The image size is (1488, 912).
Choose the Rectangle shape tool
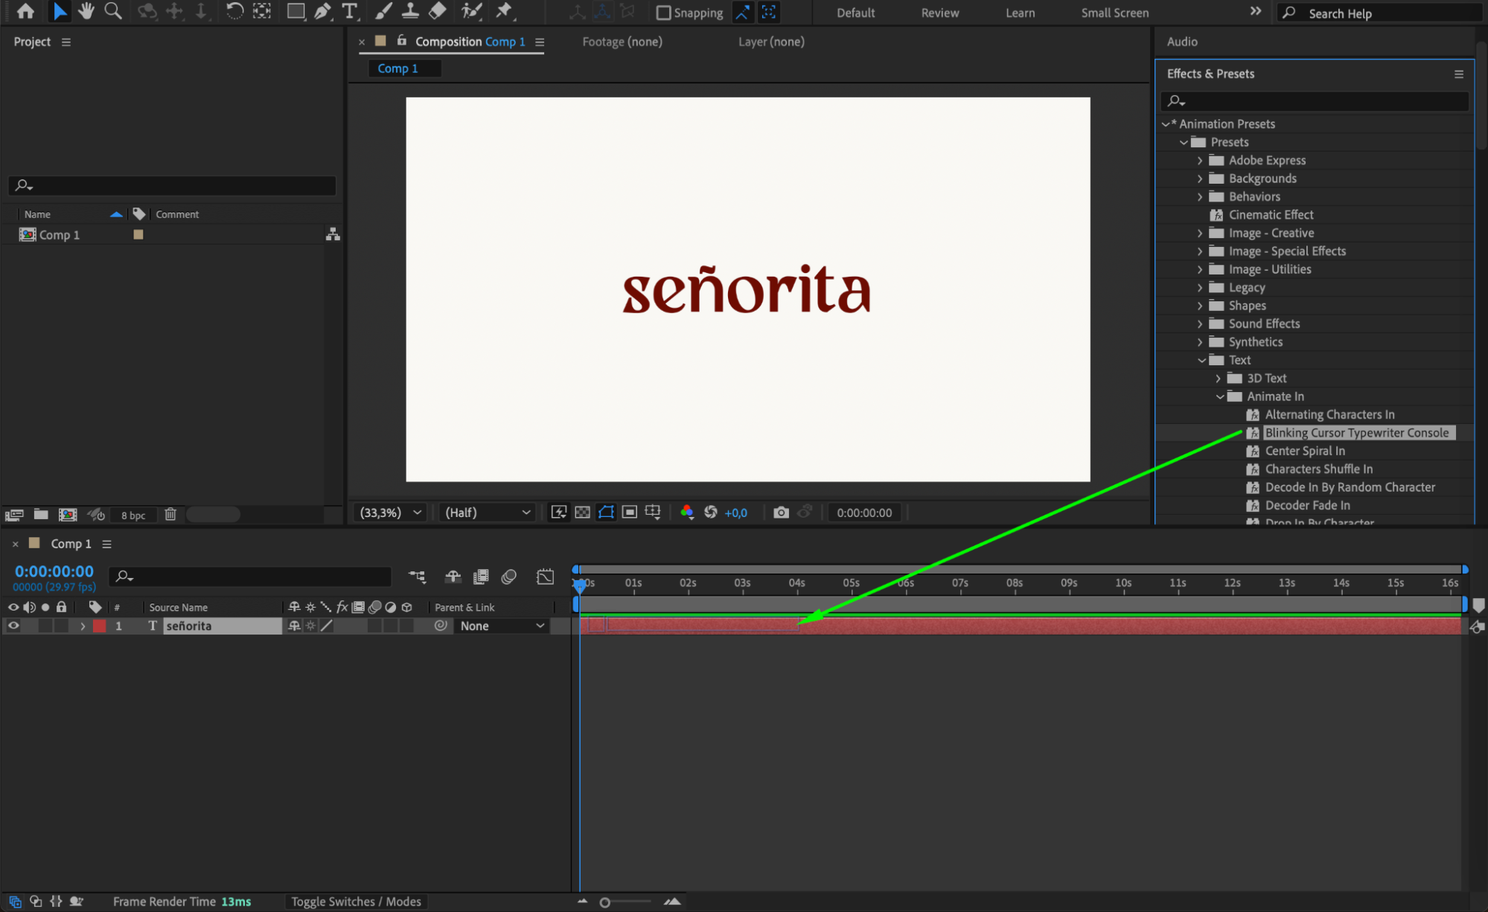click(296, 11)
